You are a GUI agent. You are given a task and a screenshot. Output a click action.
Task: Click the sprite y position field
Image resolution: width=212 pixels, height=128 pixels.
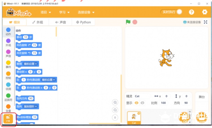point(186,96)
